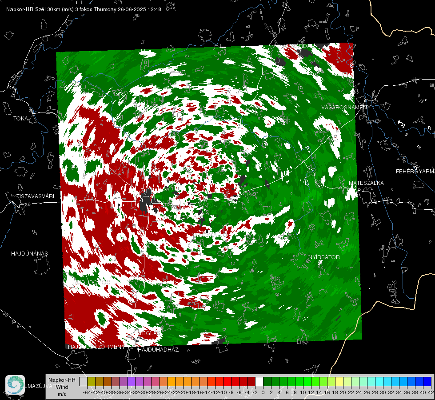This screenshot has width=435, height=400.
Task: Pick the dark green swatch between 0 and 2
Action: point(267,381)
